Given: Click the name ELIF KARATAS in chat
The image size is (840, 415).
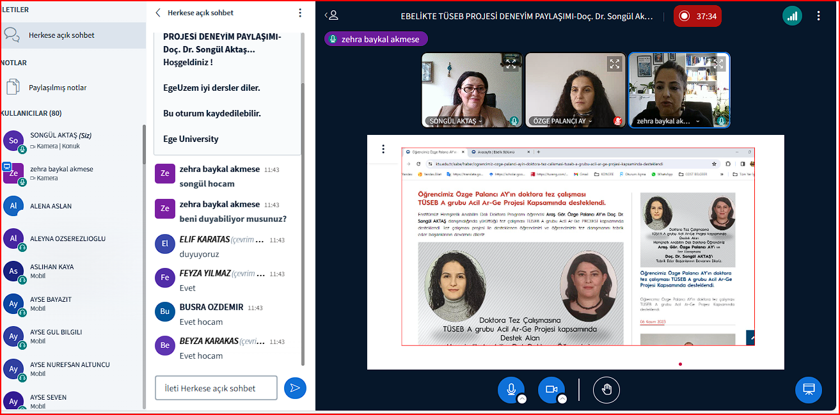Looking at the screenshot, I should click(x=205, y=239).
